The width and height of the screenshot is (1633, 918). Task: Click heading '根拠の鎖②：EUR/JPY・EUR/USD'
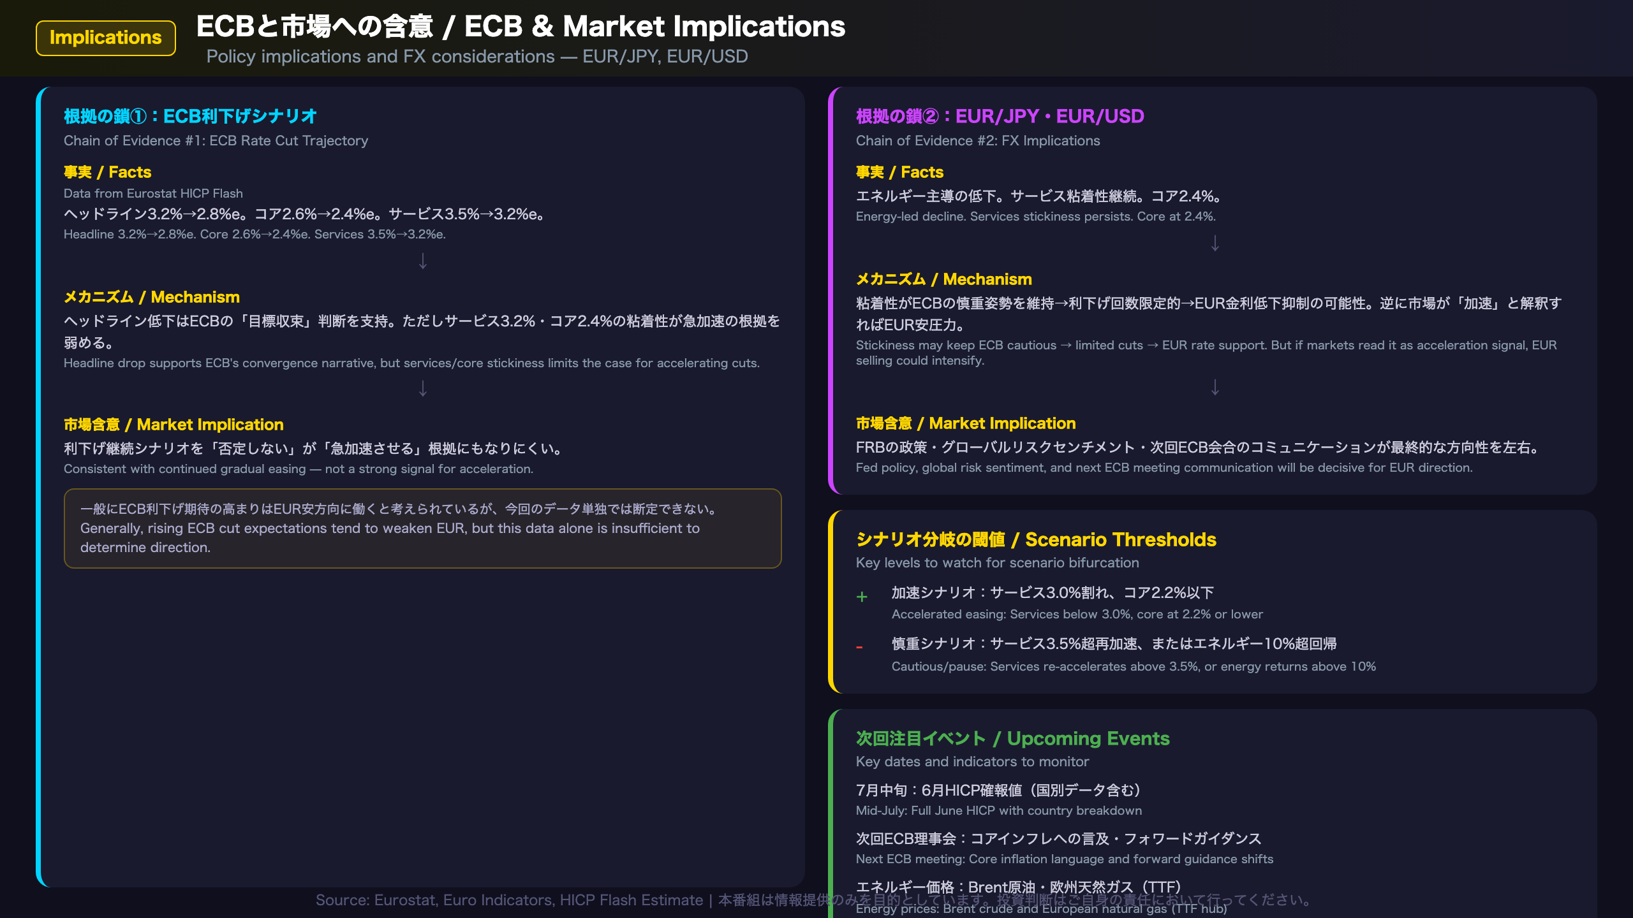pyautogui.click(x=1000, y=116)
